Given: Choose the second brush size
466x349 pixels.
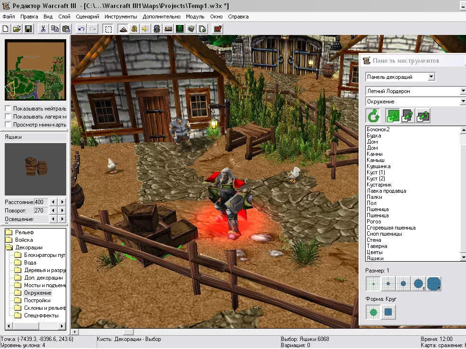Looking at the screenshot, I should [388, 284].
